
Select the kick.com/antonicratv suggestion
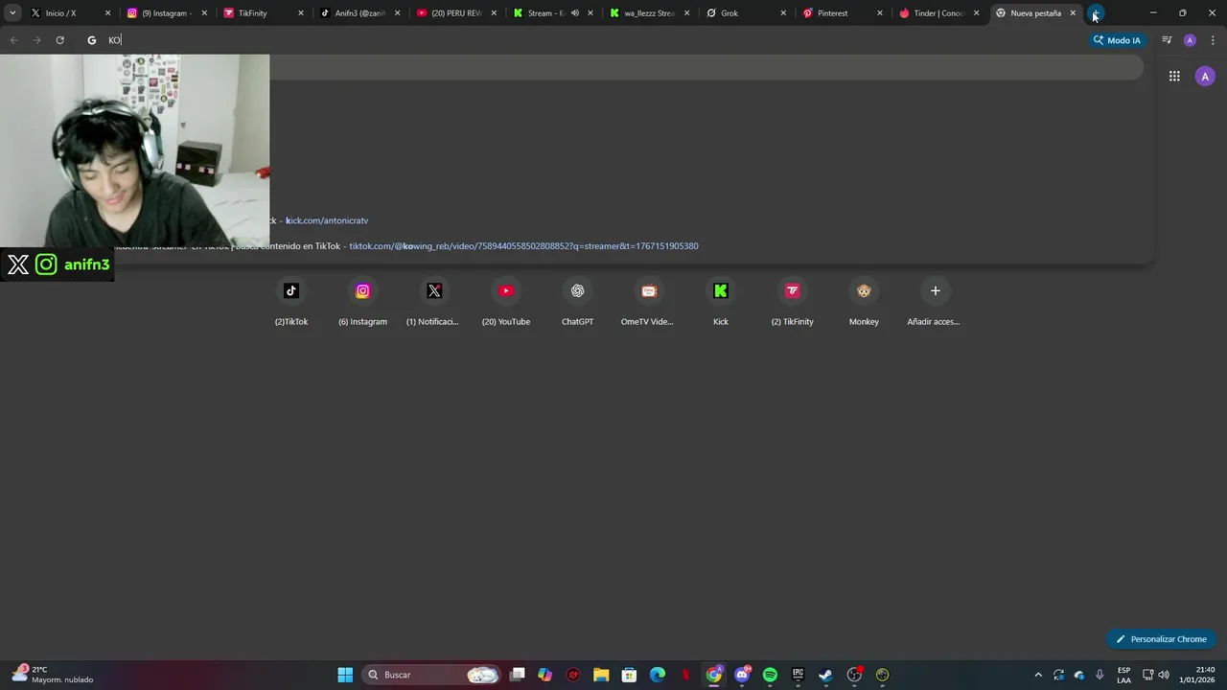(326, 220)
